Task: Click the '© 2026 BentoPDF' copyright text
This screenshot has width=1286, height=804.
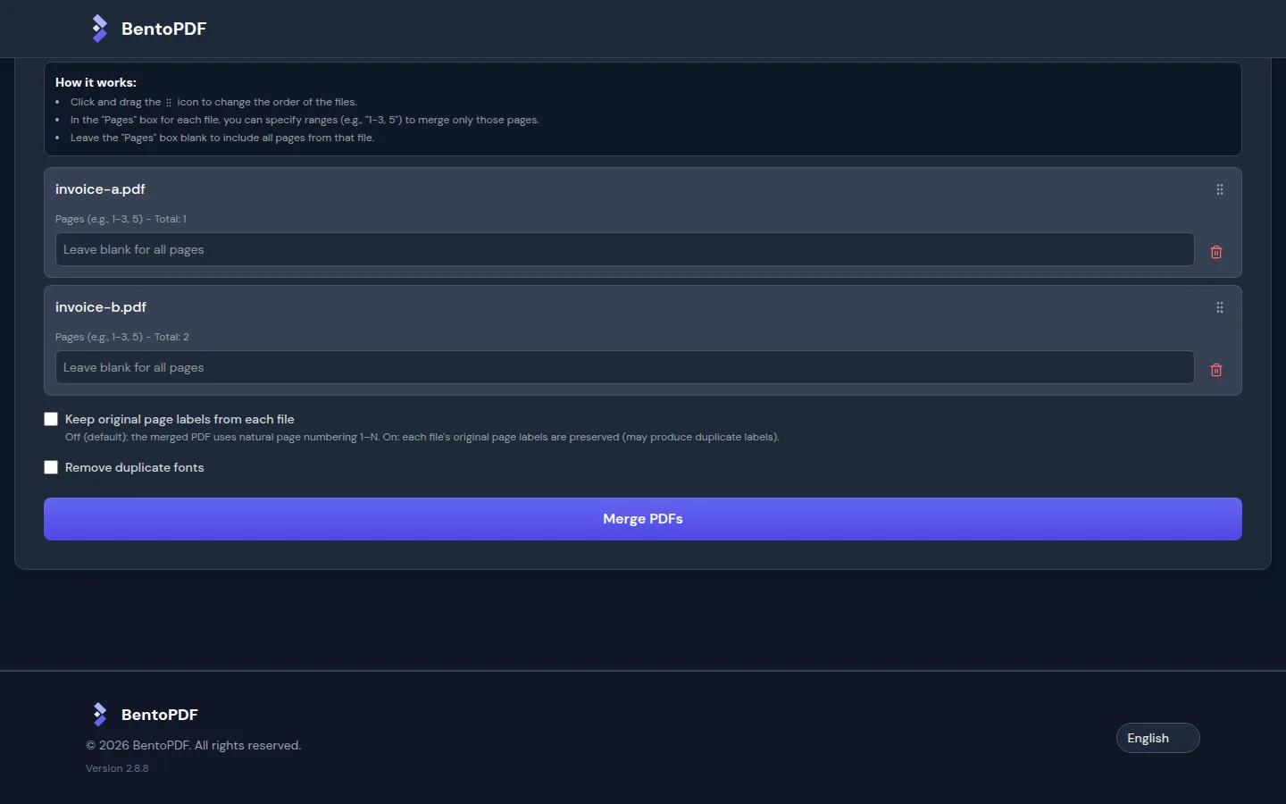Action: 194,745
